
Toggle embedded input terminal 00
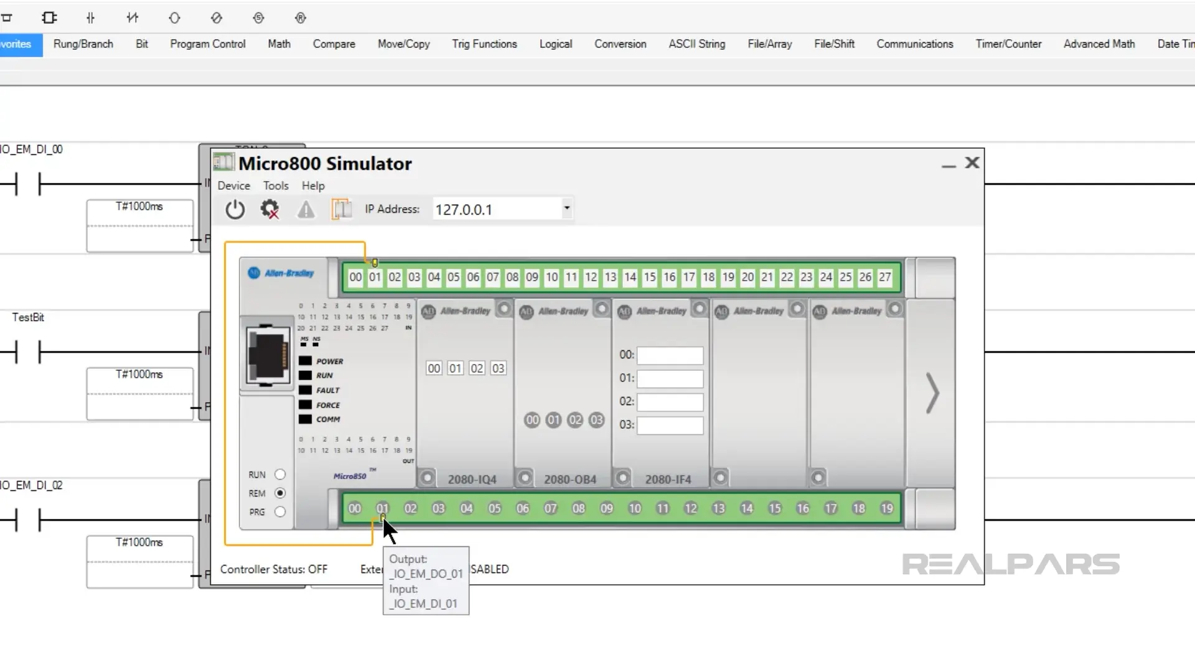point(355,277)
